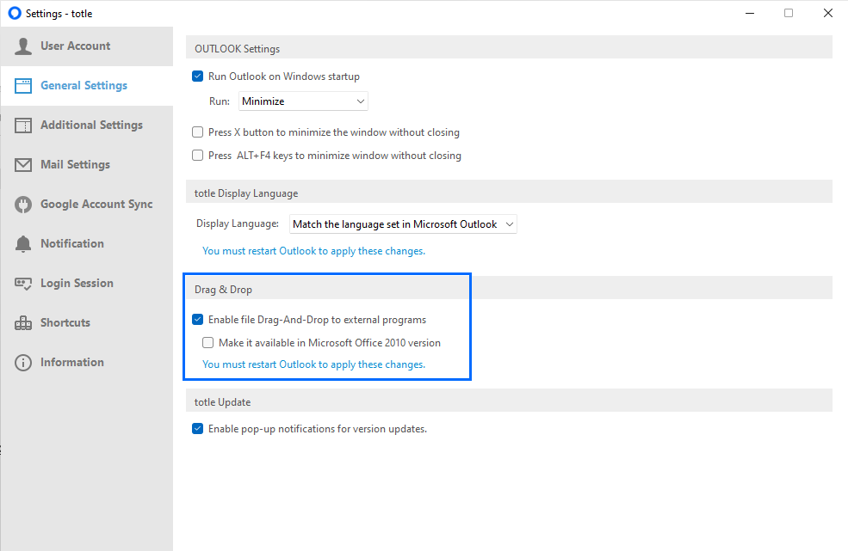Open the Mail Settings envelope icon
The width and height of the screenshot is (848, 551).
[22, 165]
